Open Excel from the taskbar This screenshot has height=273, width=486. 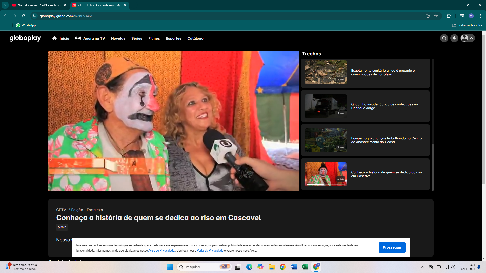305,267
